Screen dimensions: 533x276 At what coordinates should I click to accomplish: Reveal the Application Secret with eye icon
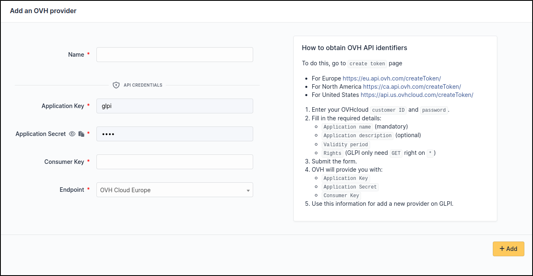(72, 134)
